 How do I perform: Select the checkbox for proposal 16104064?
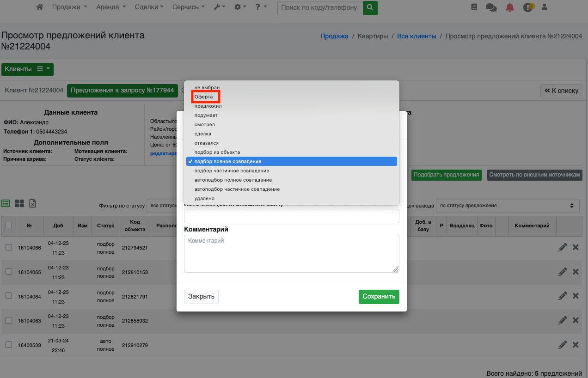pyautogui.click(x=9, y=296)
